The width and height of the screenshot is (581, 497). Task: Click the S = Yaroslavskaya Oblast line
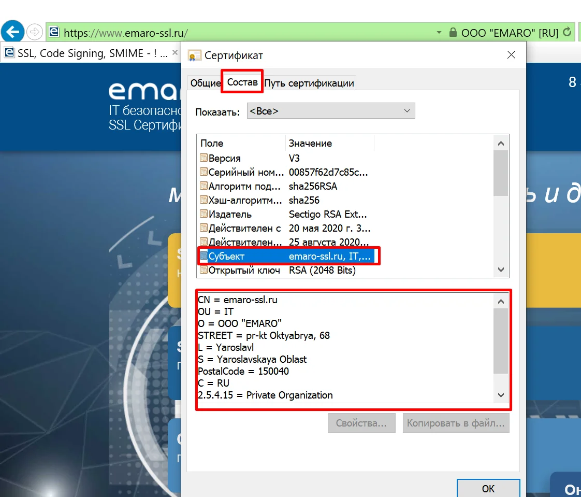[252, 359]
